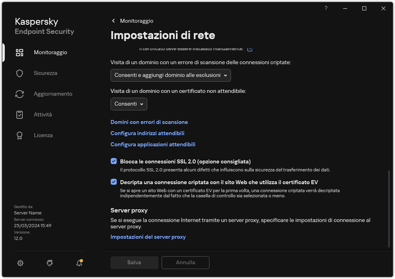
Task: Click the support icon next to the gear
Action: click(x=49, y=263)
